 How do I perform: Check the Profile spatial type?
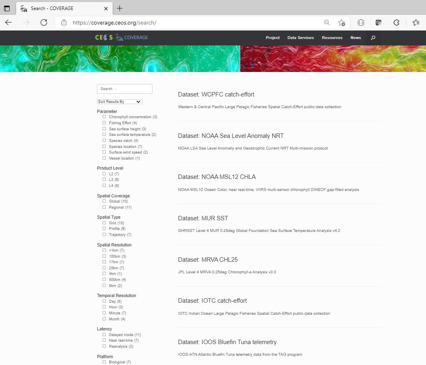point(104,229)
